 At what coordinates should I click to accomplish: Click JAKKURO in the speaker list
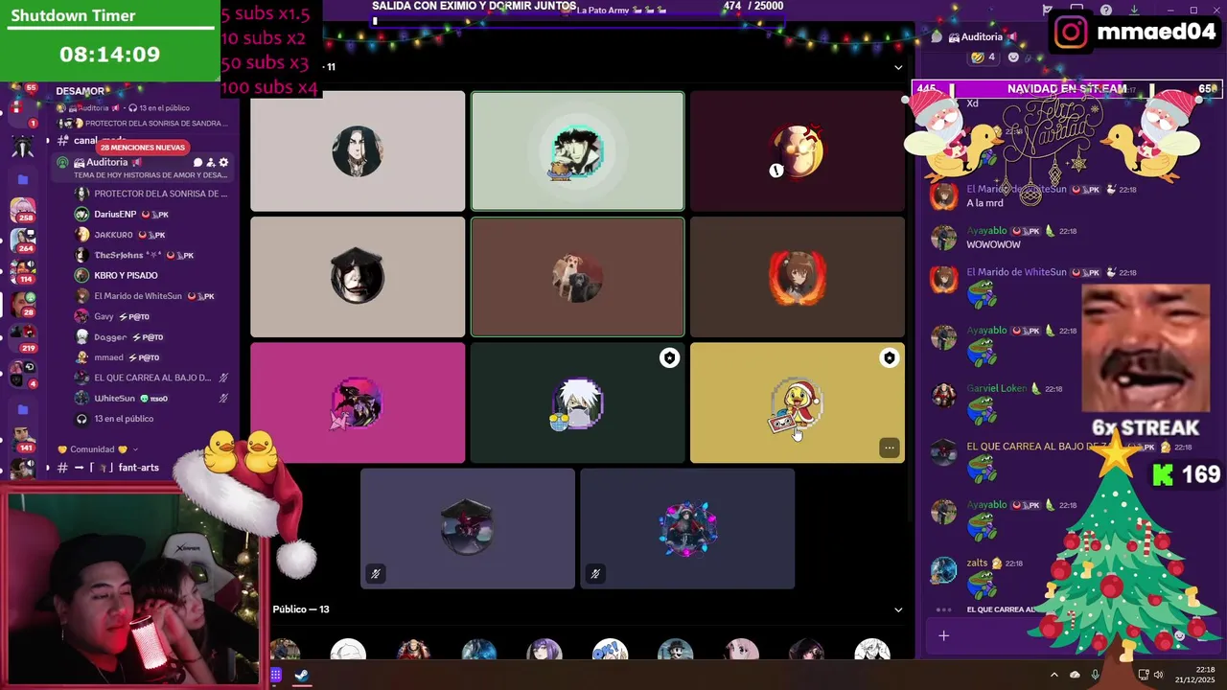tap(113, 235)
